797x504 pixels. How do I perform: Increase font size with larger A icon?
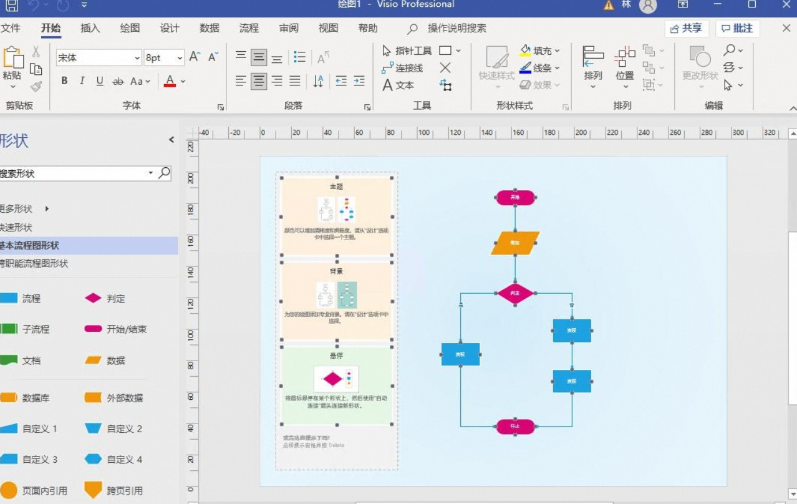point(195,57)
